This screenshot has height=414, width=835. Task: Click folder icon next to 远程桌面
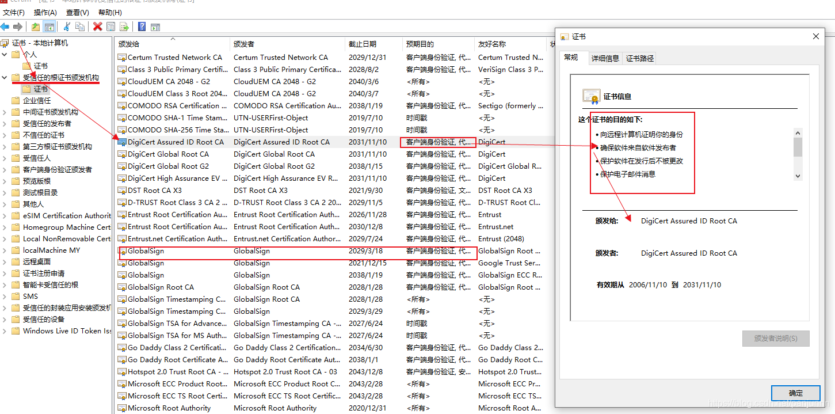[16, 262]
